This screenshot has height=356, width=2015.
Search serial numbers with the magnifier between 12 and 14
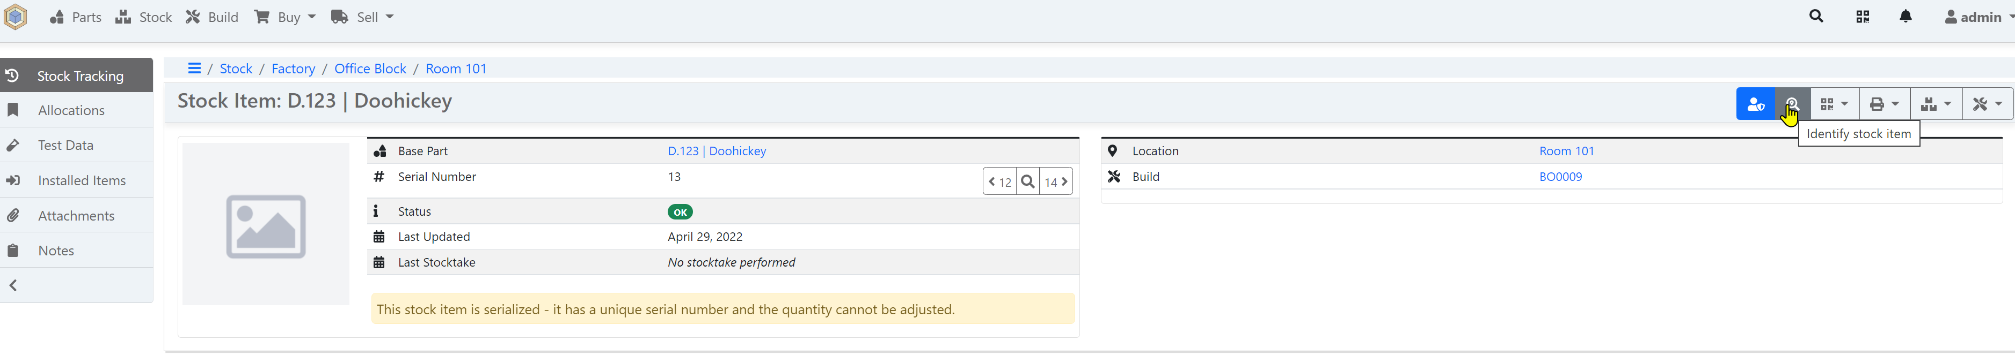tap(1027, 181)
